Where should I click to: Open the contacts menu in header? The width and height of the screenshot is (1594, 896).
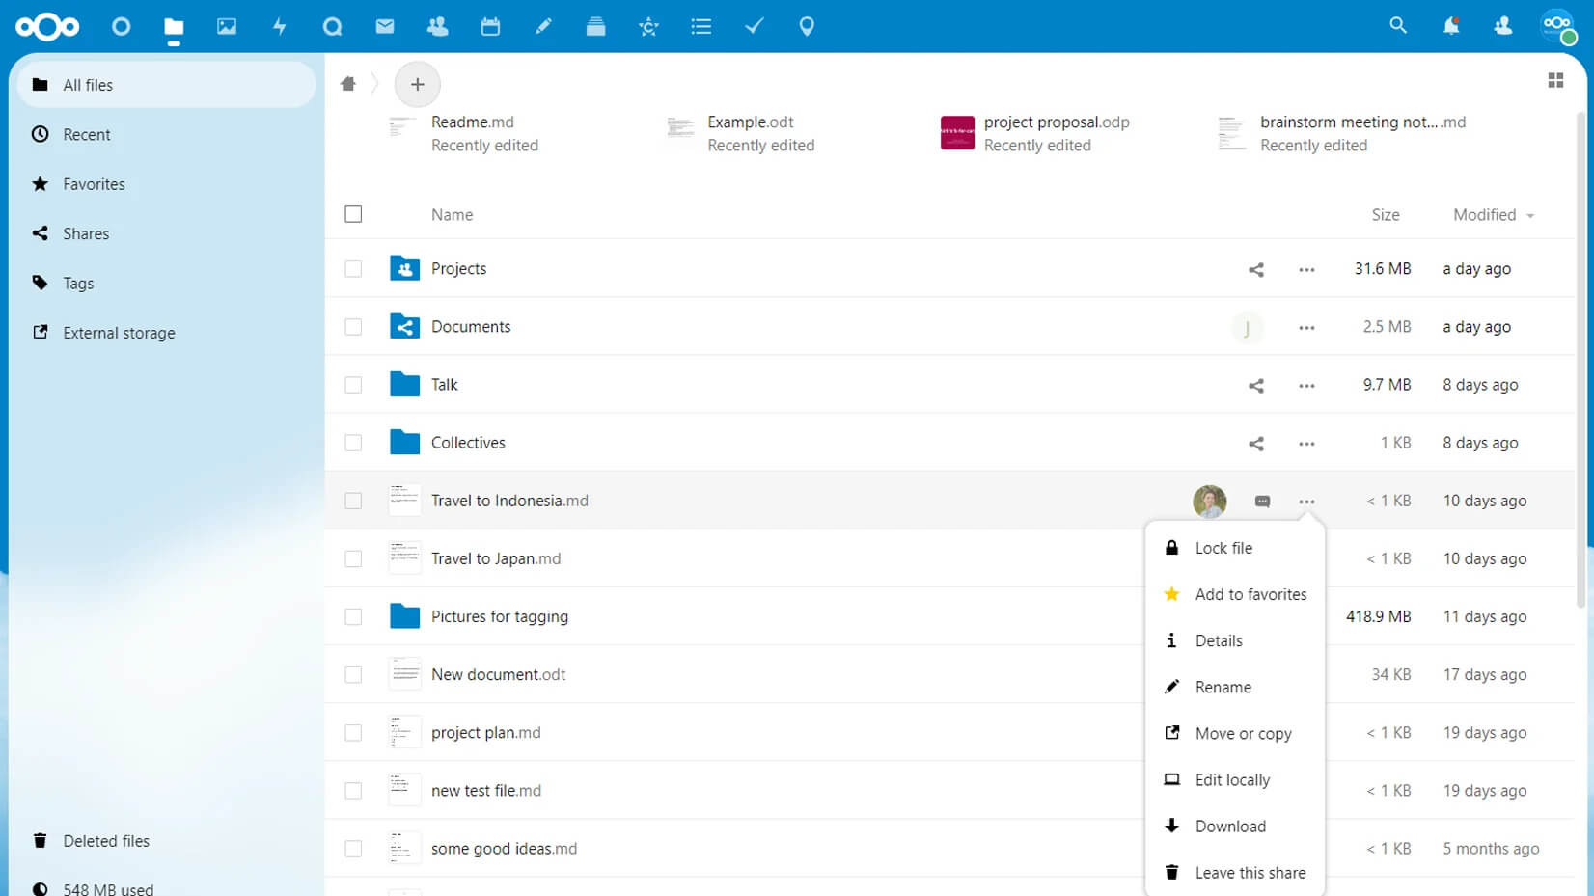[1503, 26]
